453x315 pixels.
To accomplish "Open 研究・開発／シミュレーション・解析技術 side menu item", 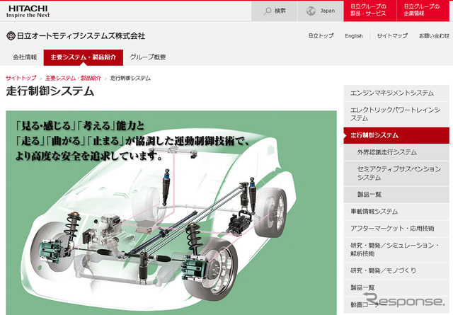I will 396,249.
